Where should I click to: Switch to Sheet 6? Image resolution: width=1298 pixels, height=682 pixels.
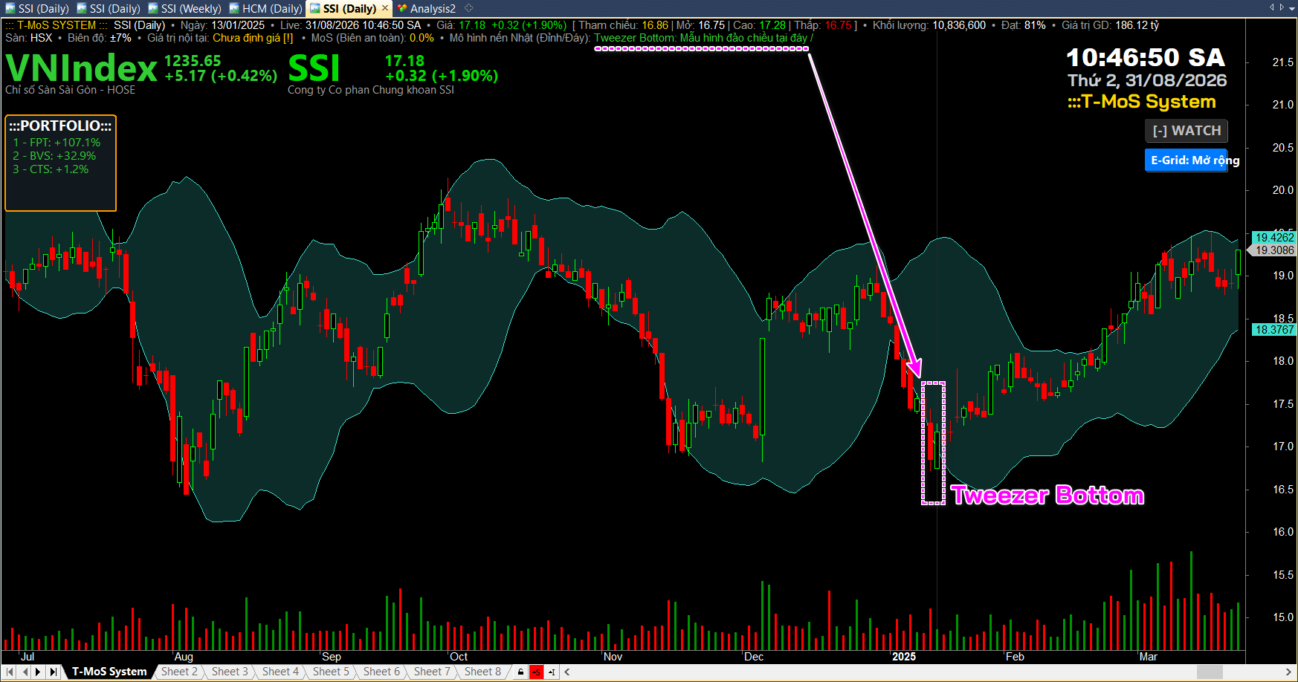[381, 672]
